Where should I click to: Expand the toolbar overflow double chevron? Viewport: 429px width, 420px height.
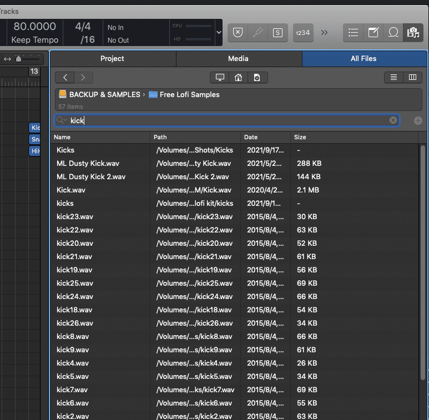(324, 33)
